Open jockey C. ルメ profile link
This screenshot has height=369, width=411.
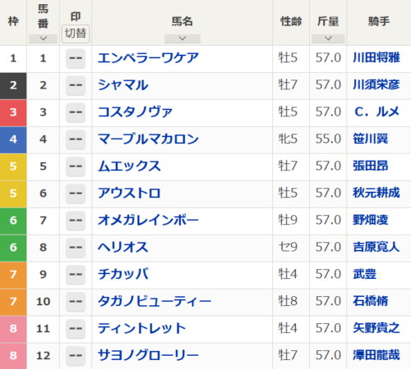(x=376, y=112)
